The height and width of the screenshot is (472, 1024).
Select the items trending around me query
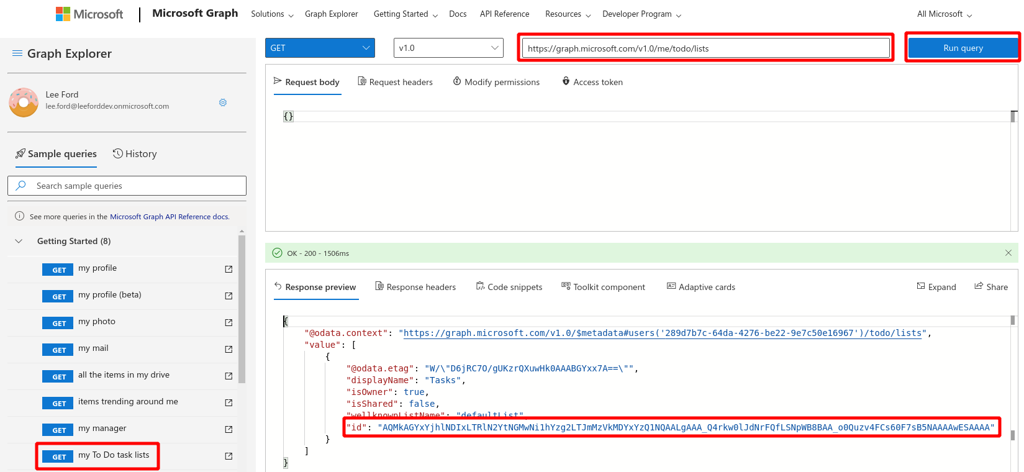128,402
